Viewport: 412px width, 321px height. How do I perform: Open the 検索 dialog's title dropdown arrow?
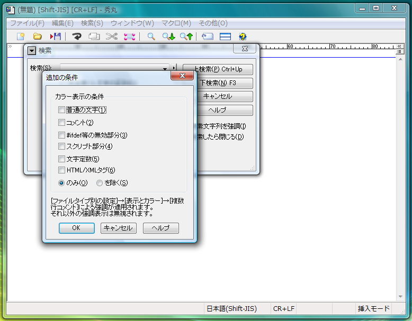(32, 51)
